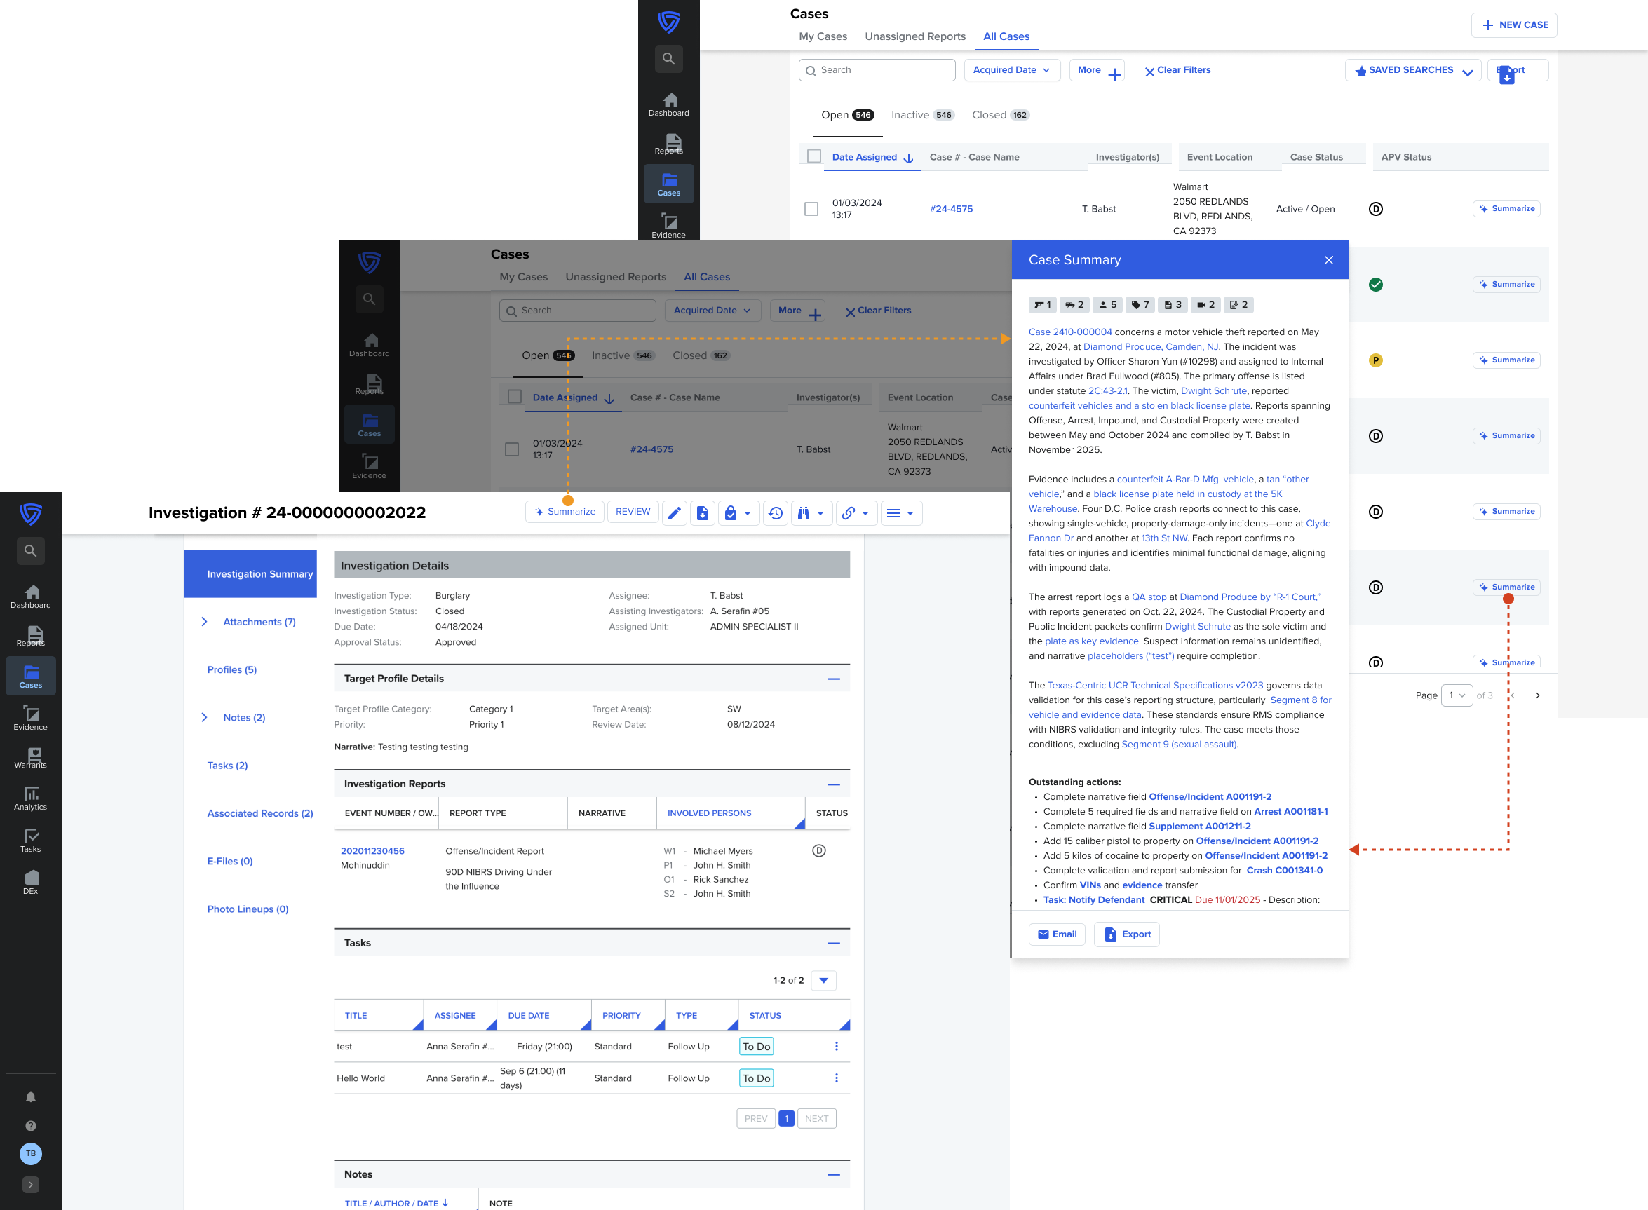Screen dimensions: 1648x1210
Task: Check the select-all box beside Date Assigned
Action: click(x=813, y=156)
